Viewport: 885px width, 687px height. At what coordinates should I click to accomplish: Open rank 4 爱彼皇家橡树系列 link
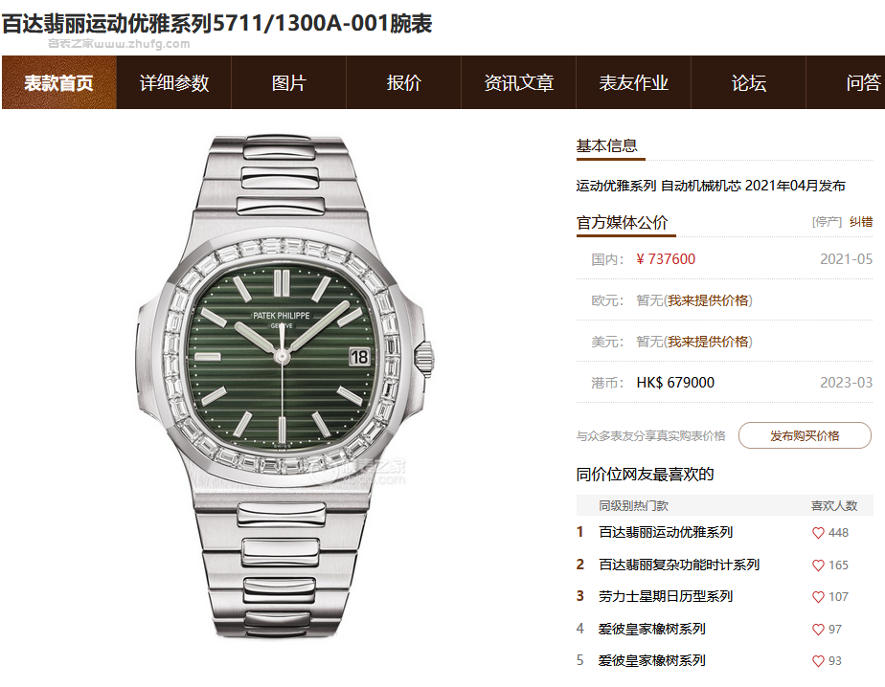point(652,629)
